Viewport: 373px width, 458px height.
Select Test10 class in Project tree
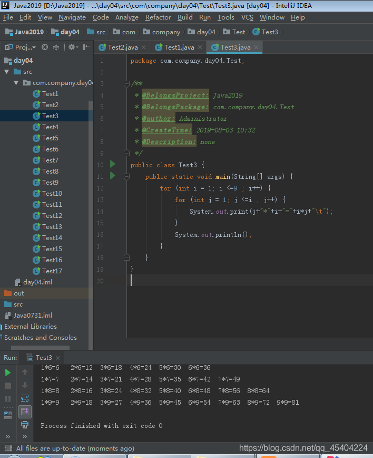click(47, 193)
